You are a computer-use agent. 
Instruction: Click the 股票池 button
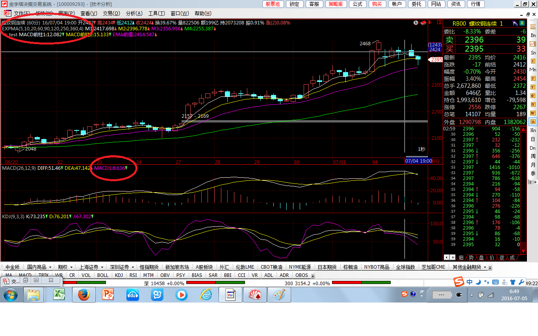[273, 4]
